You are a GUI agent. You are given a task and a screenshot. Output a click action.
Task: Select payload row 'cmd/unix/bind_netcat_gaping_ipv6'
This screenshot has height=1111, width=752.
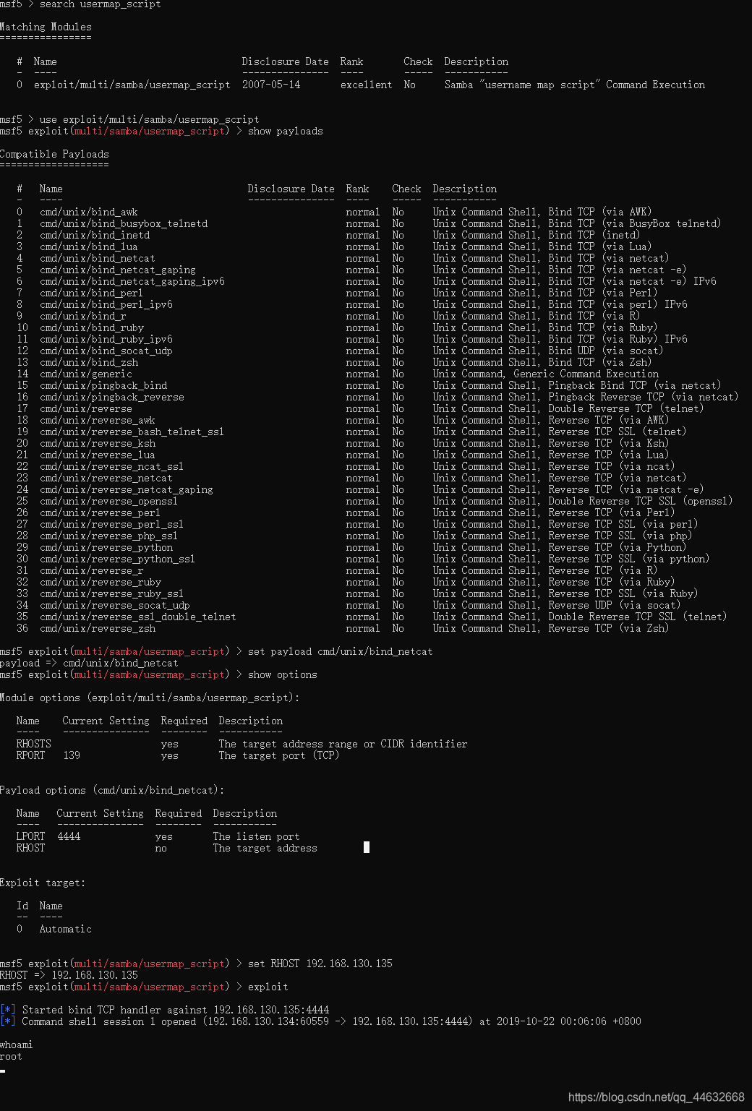coord(366,281)
